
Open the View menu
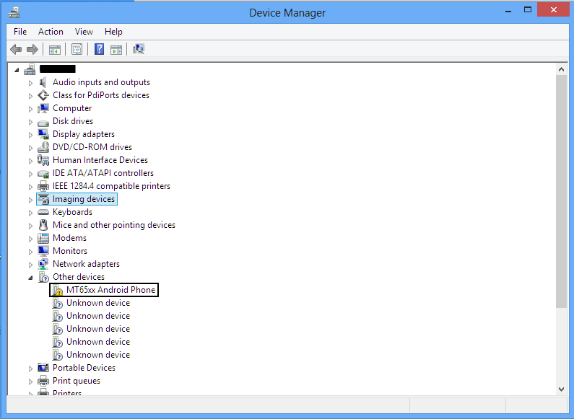[x=84, y=32]
